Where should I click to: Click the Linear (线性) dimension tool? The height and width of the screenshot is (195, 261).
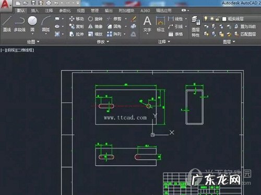point(175,19)
